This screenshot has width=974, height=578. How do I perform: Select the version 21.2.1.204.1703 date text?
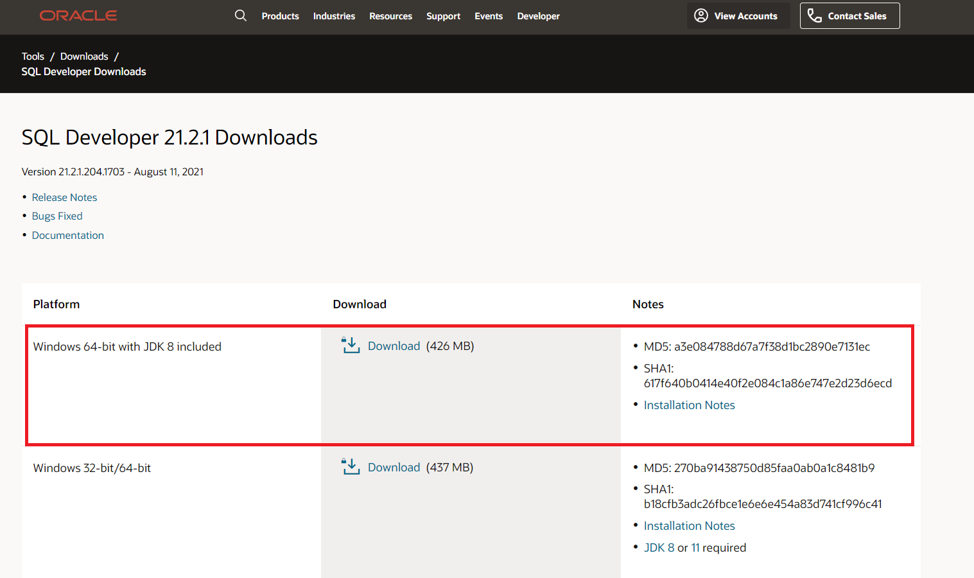[x=112, y=171]
